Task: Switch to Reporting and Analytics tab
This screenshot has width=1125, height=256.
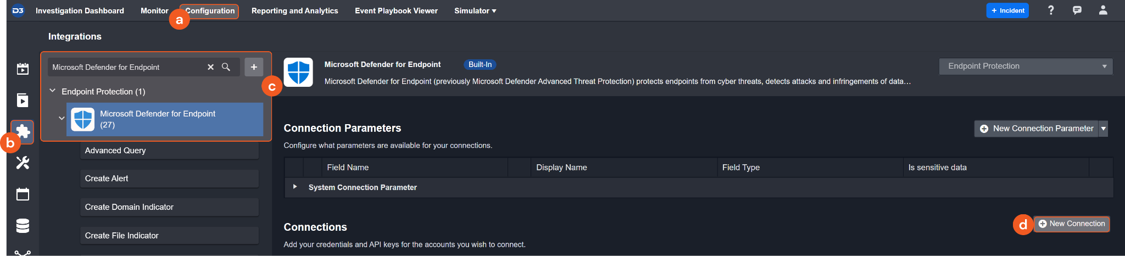Action: (294, 10)
